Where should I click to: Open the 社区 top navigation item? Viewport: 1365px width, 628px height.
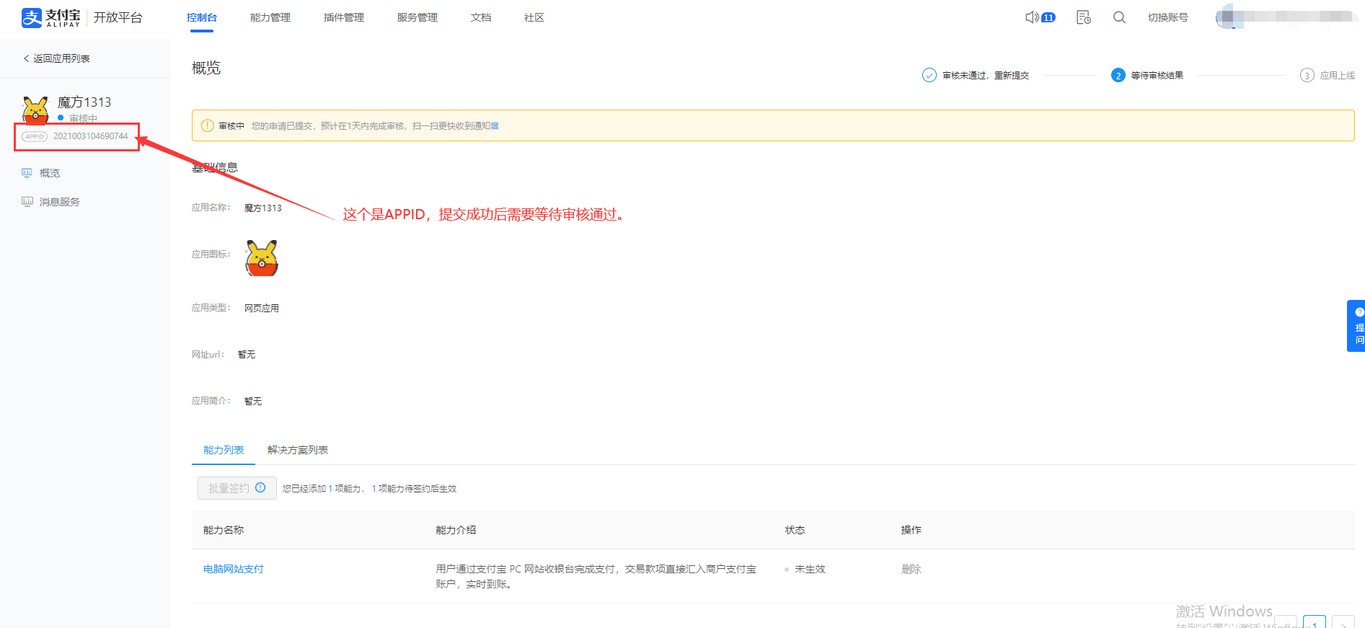(534, 17)
